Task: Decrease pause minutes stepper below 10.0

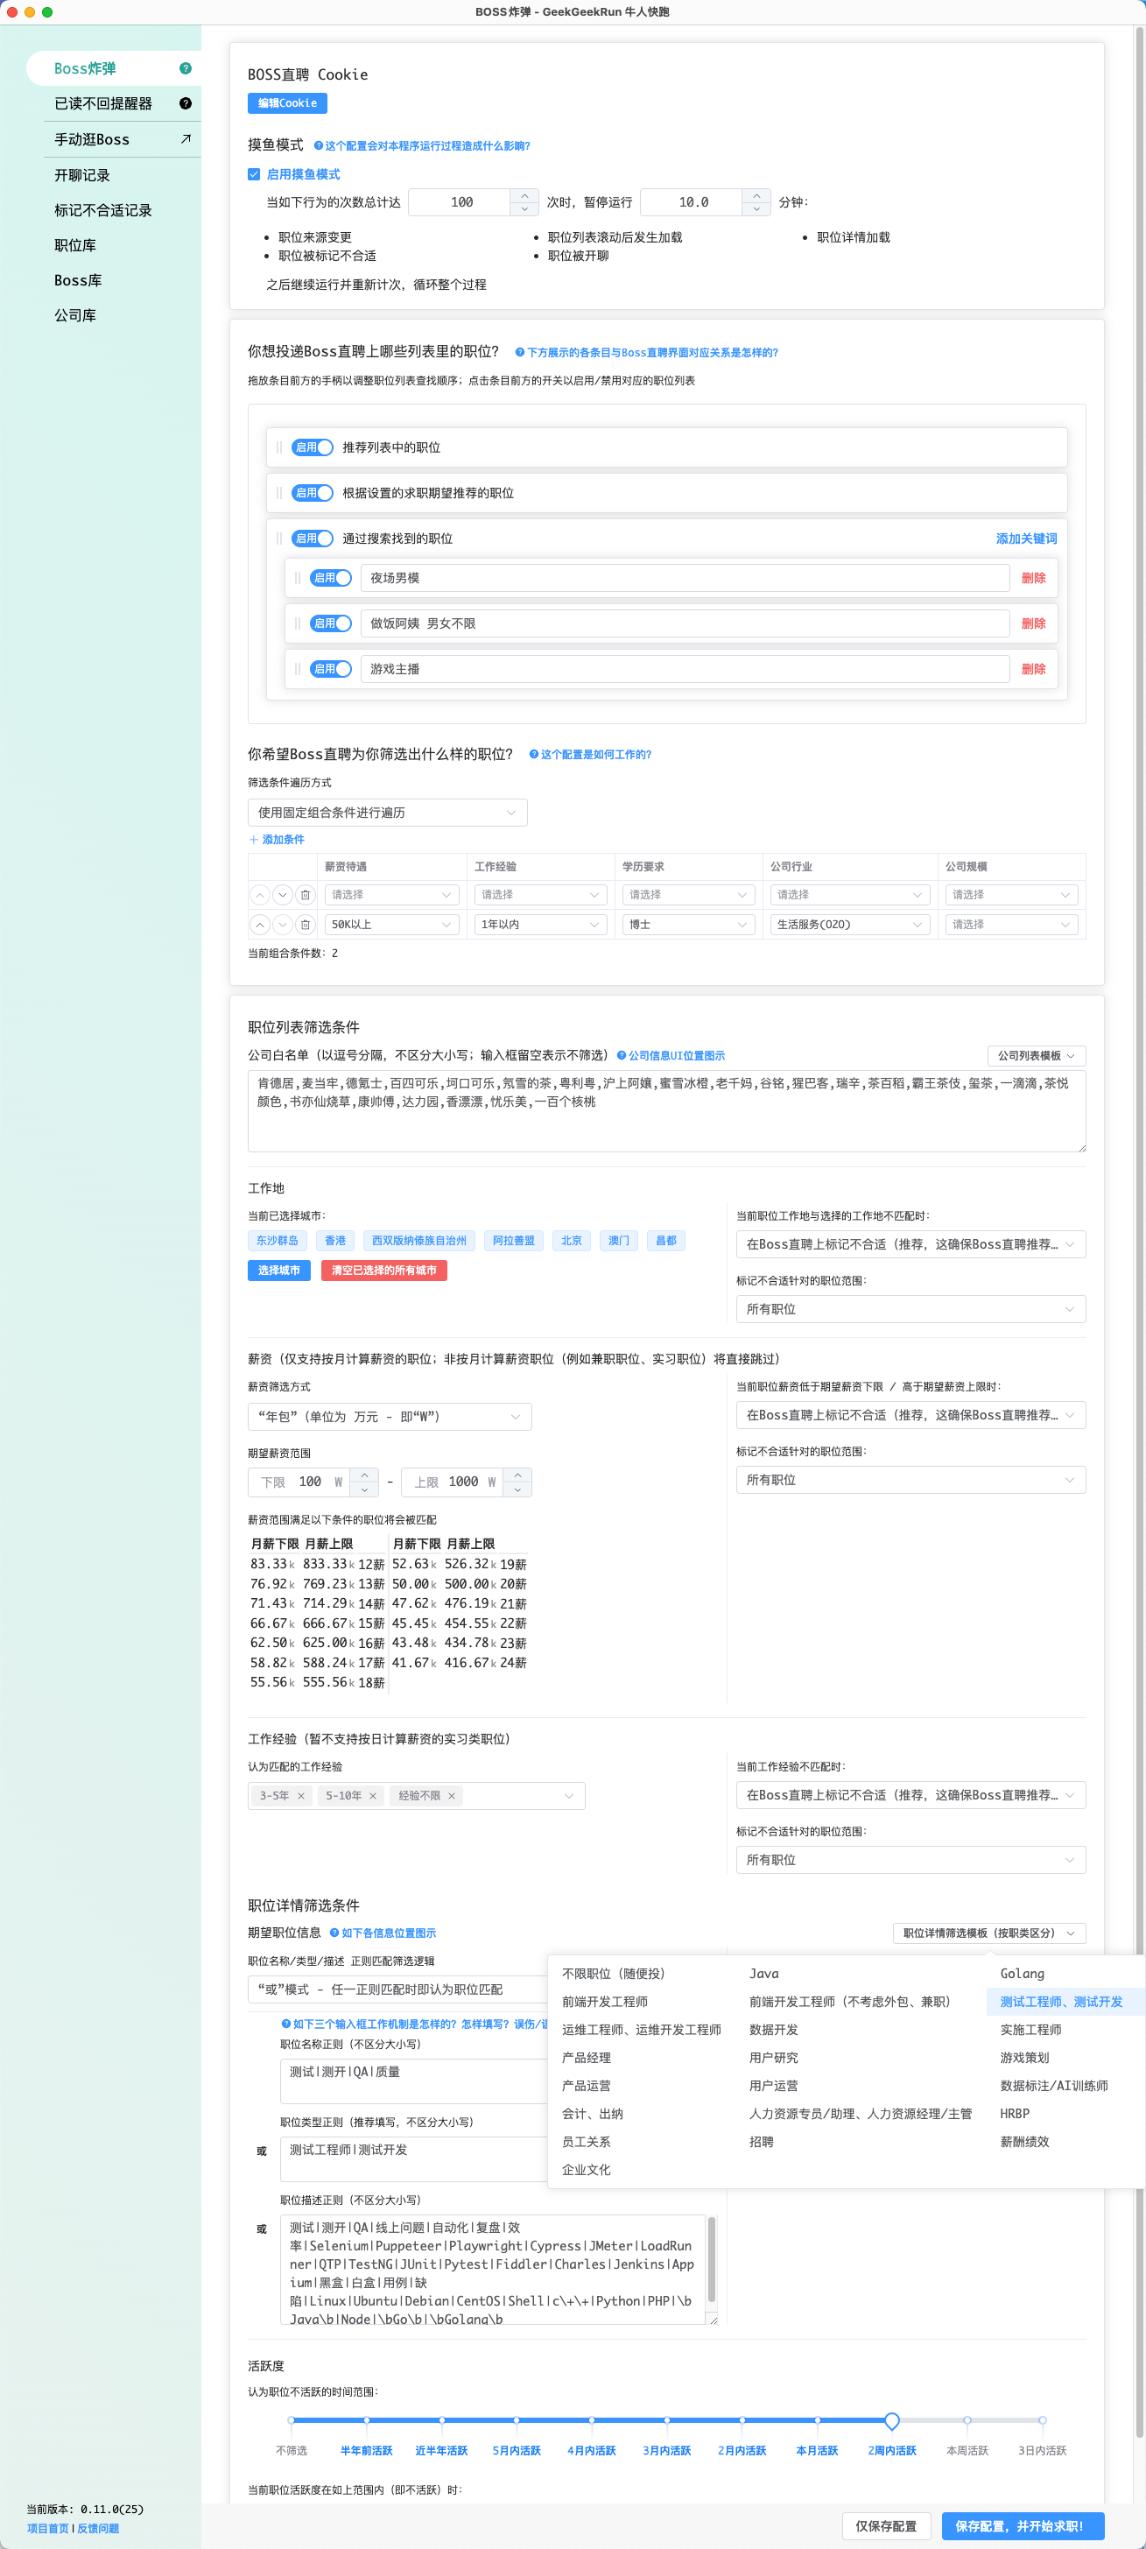Action: [x=756, y=208]
